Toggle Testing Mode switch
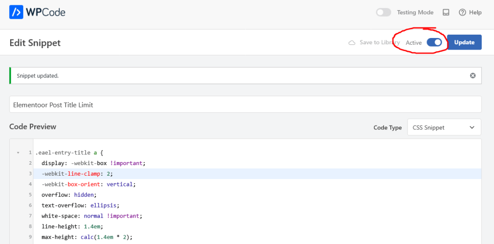The image size is (494, 244). click(384, 12)
